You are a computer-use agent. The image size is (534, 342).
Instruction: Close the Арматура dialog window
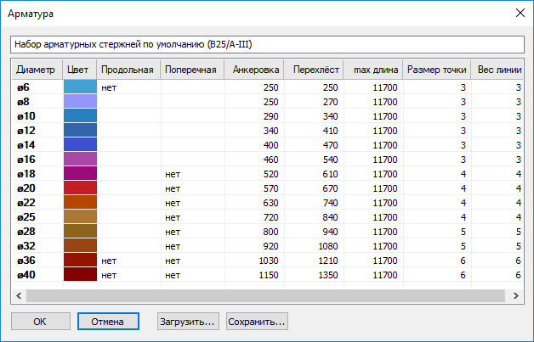[x=518, y=12]
